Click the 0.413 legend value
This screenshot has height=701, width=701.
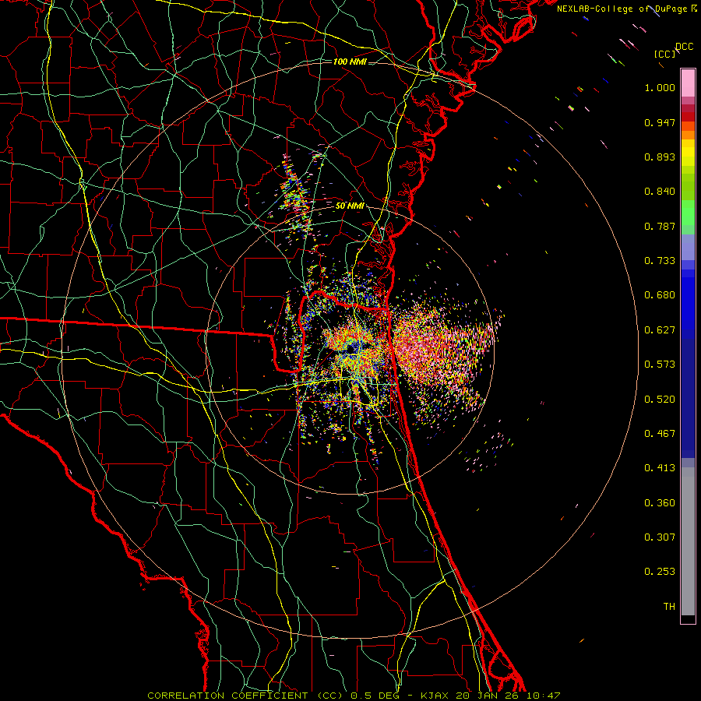[660, 468]
